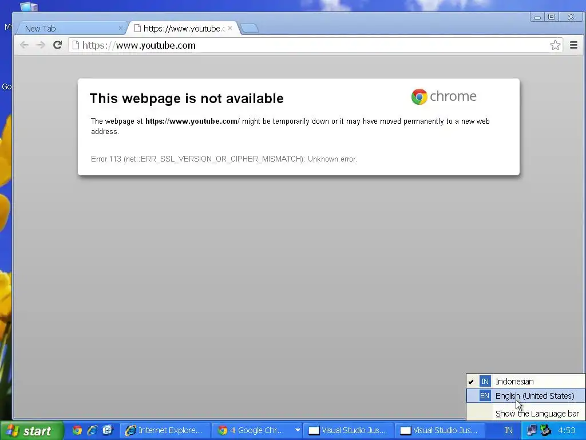This screenshot has width=586, height=440.
Task: Choose English (United States) language
Action: pyautogui.click(x=526, y=395)
